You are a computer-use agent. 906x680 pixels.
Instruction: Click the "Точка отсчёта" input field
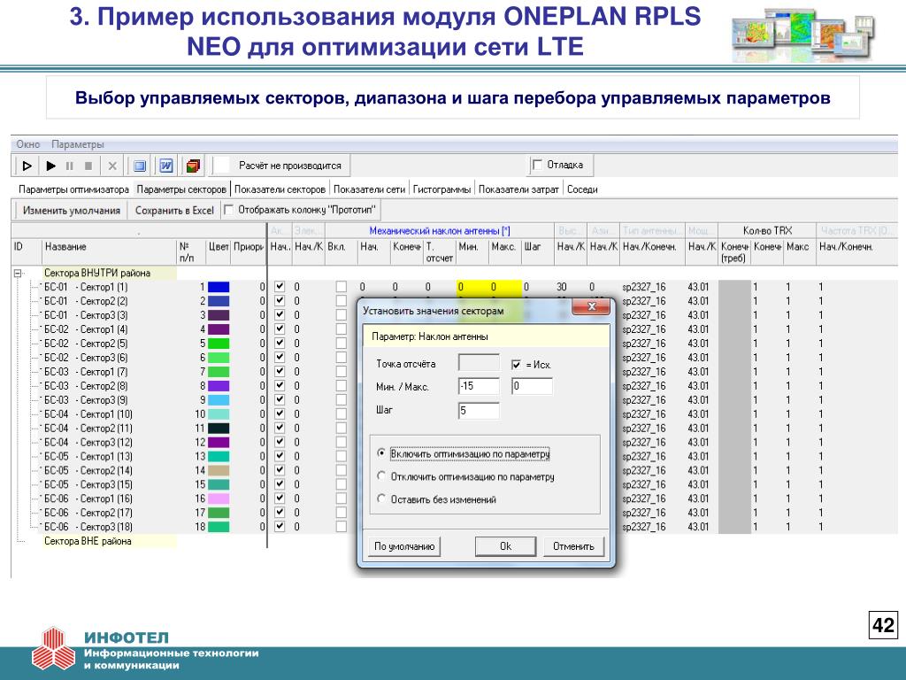click(x=479, y=363)
